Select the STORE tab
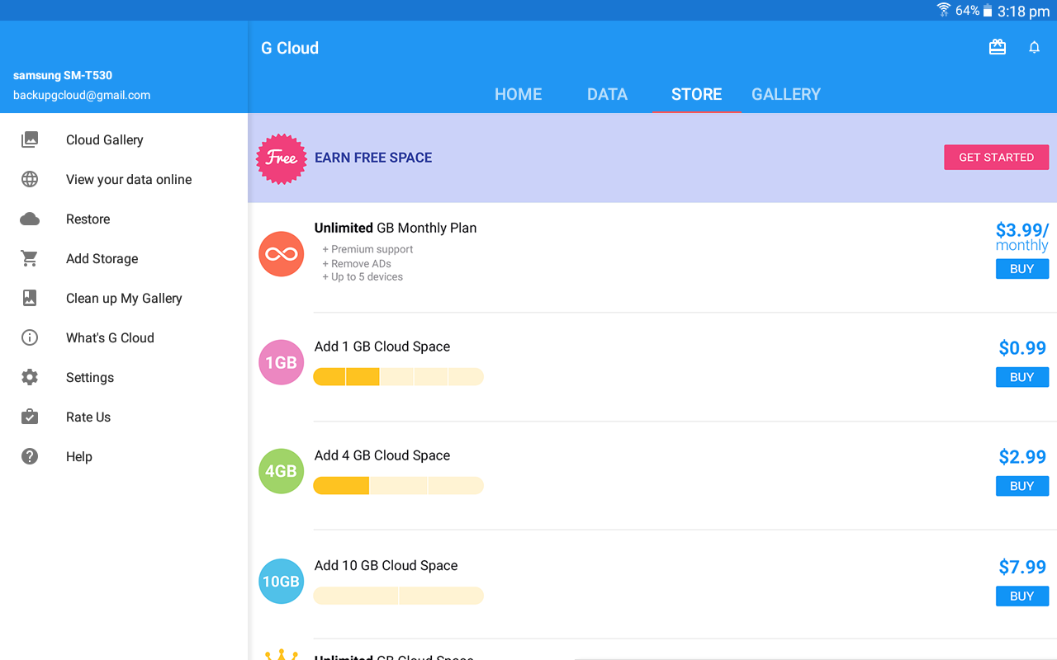Viewport: 1057px width, 660px height. 697,94
